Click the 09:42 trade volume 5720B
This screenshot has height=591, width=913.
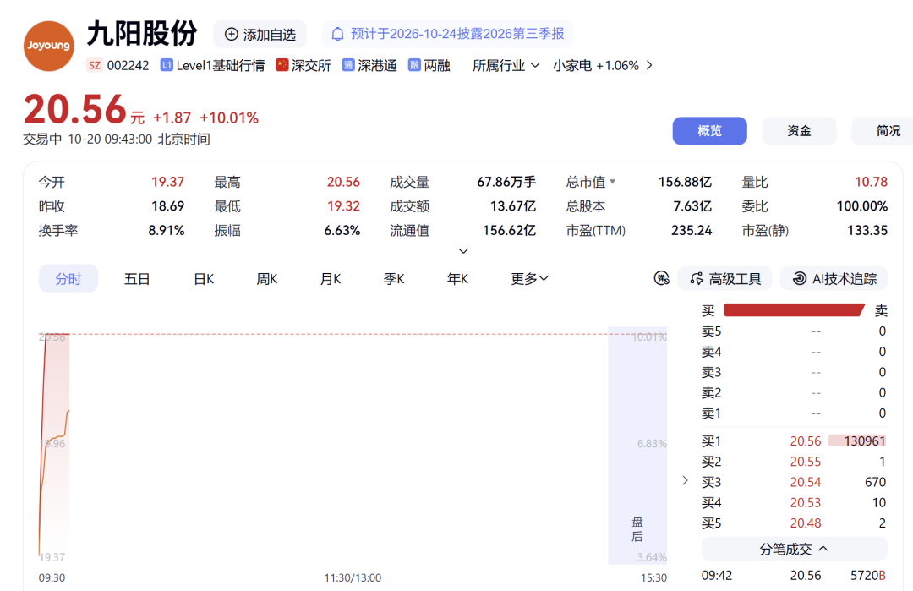pos(867,575)
